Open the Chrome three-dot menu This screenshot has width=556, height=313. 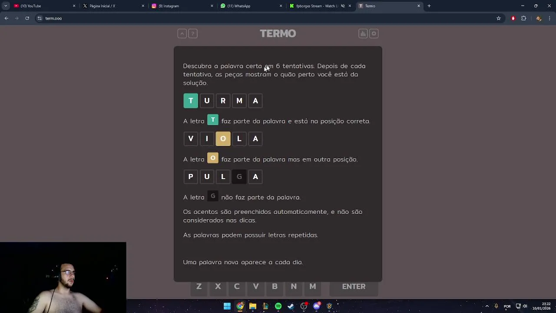pyautogui.click(x=549, y=18)
